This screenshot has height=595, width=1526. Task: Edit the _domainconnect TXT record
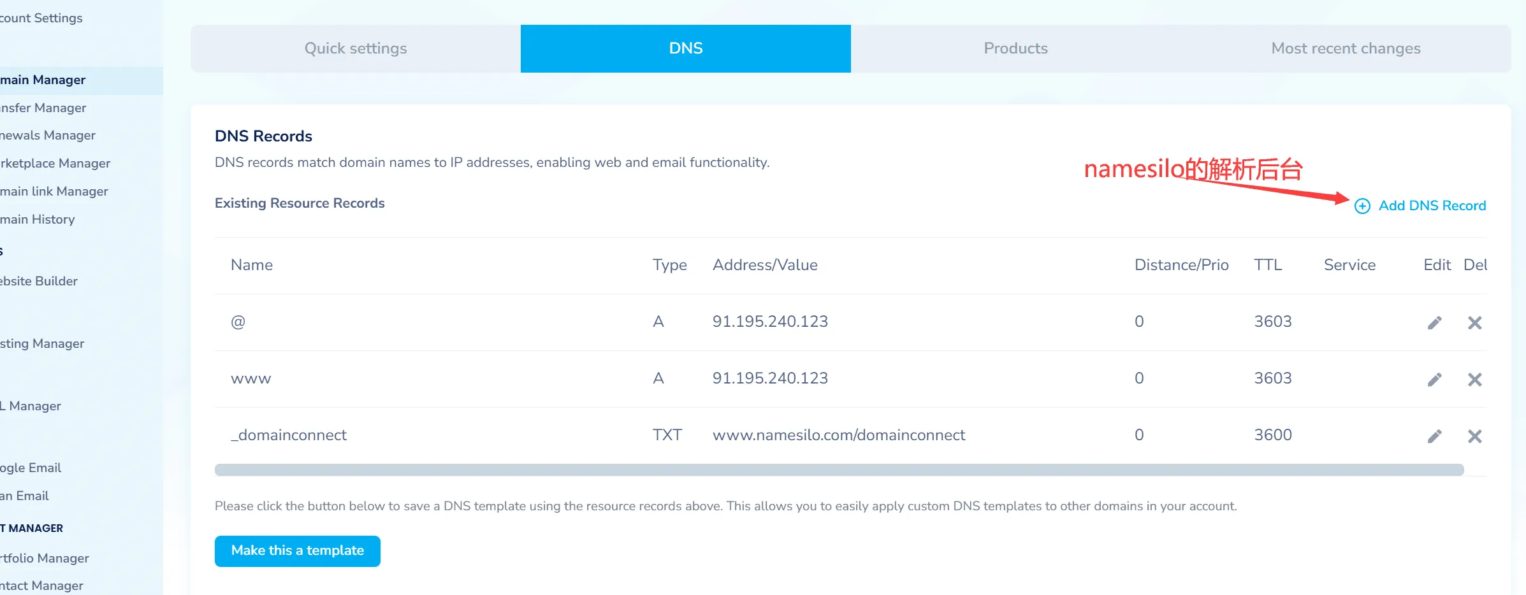[x=1434, y=436]
